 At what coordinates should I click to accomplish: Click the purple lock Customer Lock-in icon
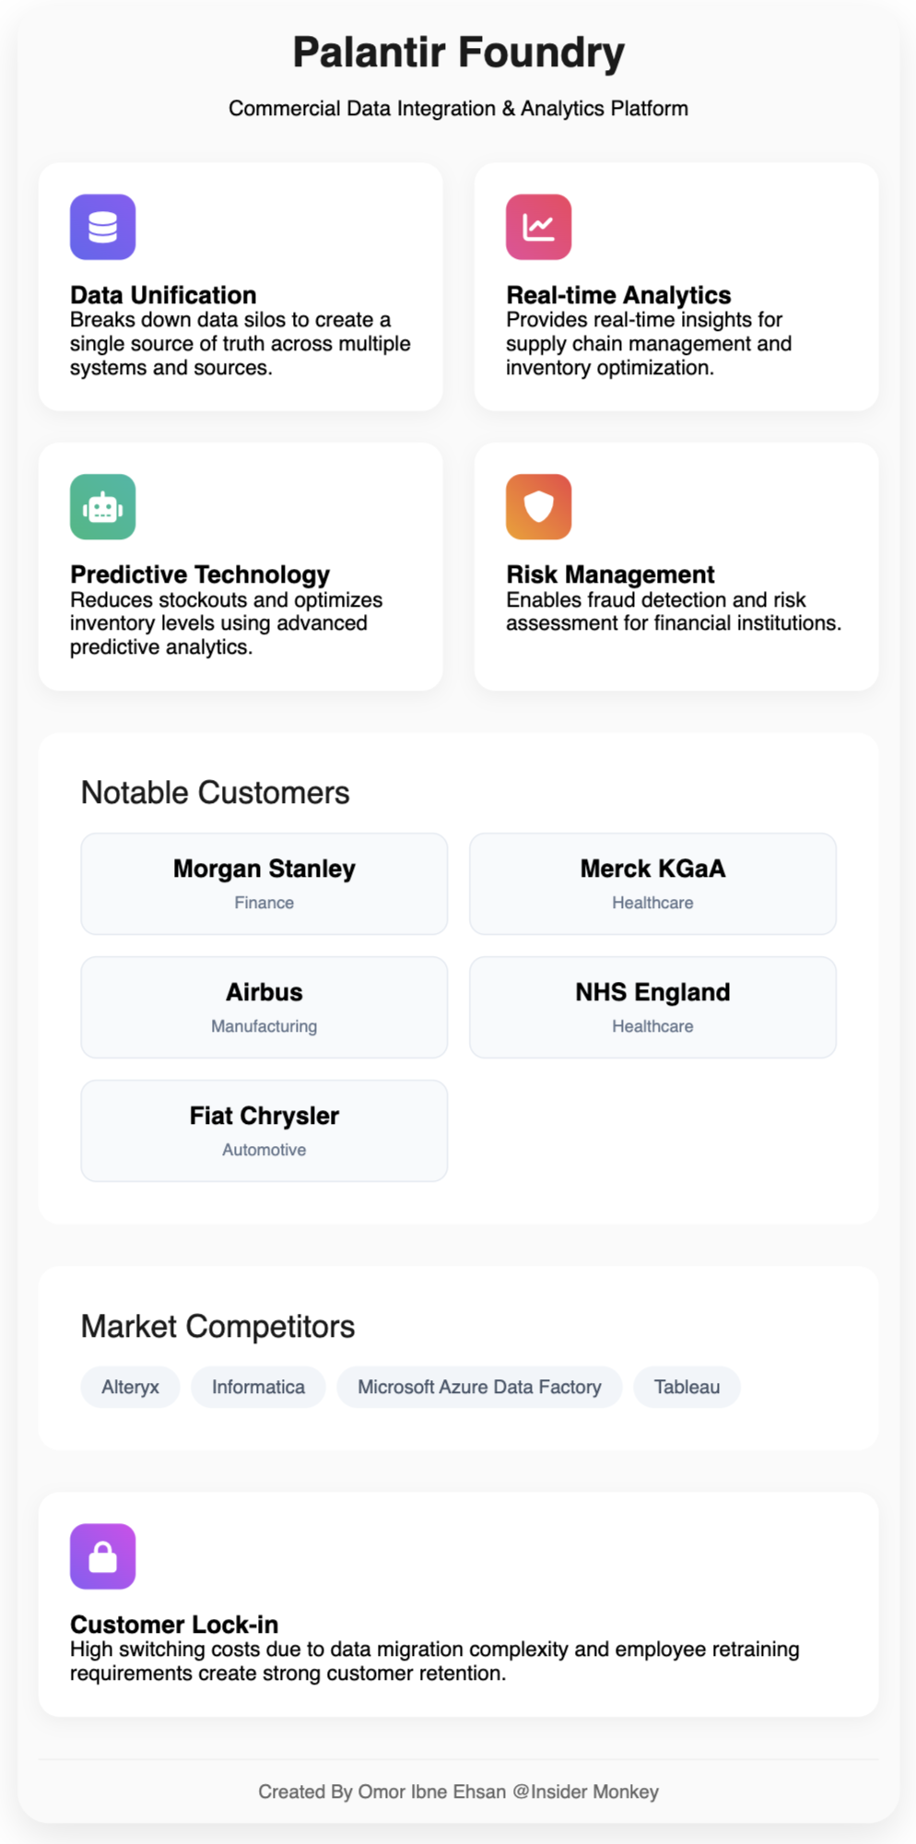[x=102, y=1556]
